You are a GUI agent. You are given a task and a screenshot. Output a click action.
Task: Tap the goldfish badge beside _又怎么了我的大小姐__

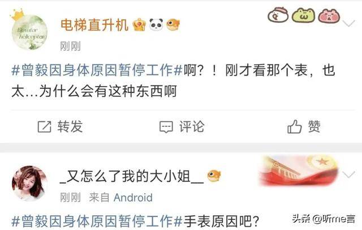pos(214,176)
